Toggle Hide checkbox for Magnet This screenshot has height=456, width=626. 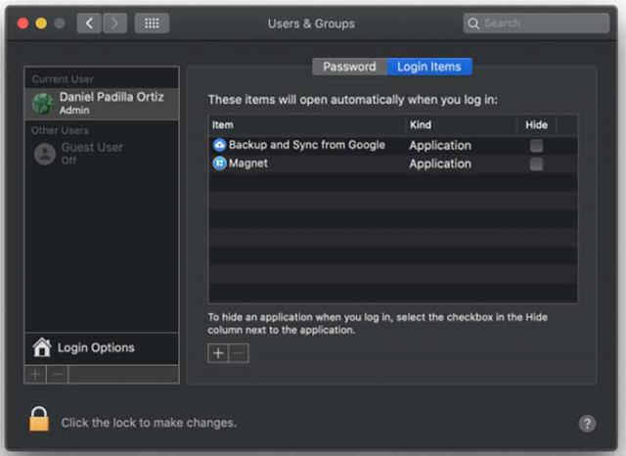coord(536,163)
